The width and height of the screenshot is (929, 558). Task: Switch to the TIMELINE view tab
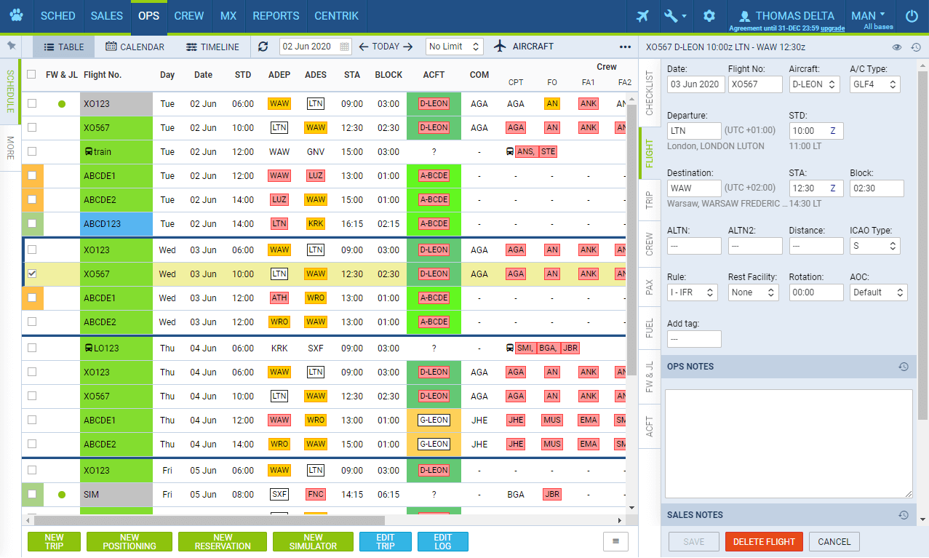point(212,47)
